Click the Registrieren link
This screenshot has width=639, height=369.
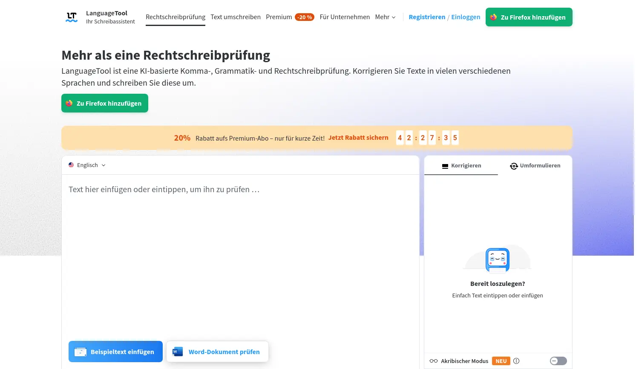(x=427, y=17)
